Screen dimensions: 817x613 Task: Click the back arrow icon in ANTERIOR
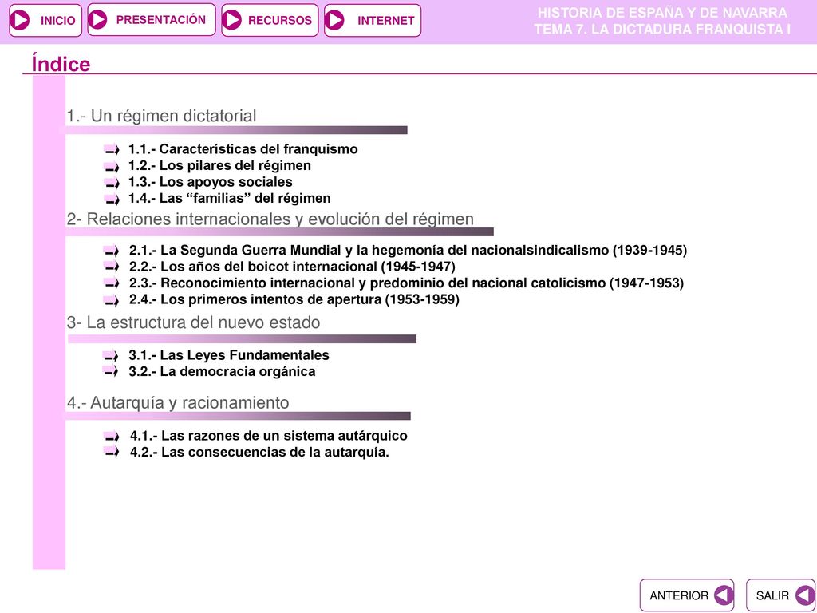(723, 595)
